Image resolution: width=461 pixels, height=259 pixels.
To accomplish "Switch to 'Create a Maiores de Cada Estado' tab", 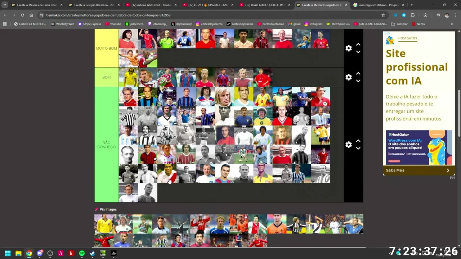I will [x=37, y=5].
